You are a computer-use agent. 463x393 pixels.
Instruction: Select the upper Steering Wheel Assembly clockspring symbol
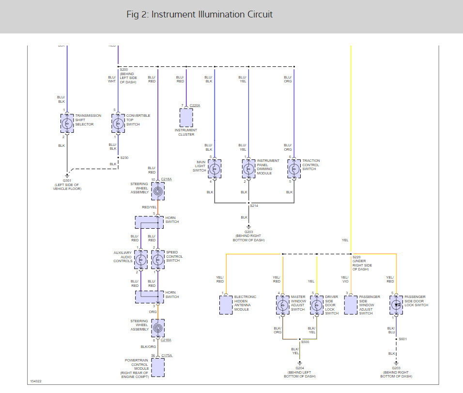[158, 191]
